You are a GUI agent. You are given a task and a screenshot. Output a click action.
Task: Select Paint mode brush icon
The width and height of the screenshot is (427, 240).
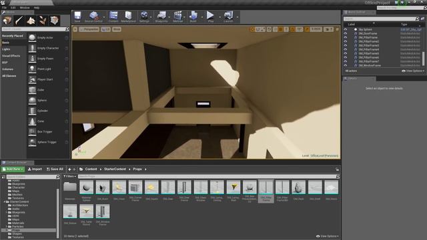(x=19, y=21)
